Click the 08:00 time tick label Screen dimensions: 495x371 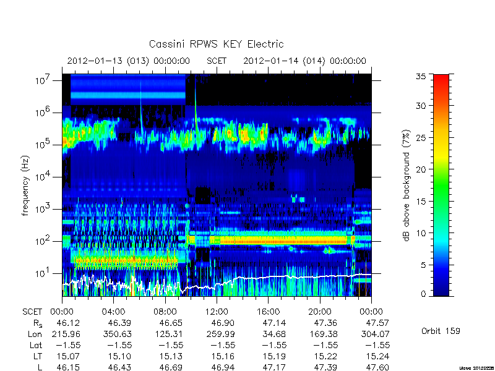[x=165, y=312]
